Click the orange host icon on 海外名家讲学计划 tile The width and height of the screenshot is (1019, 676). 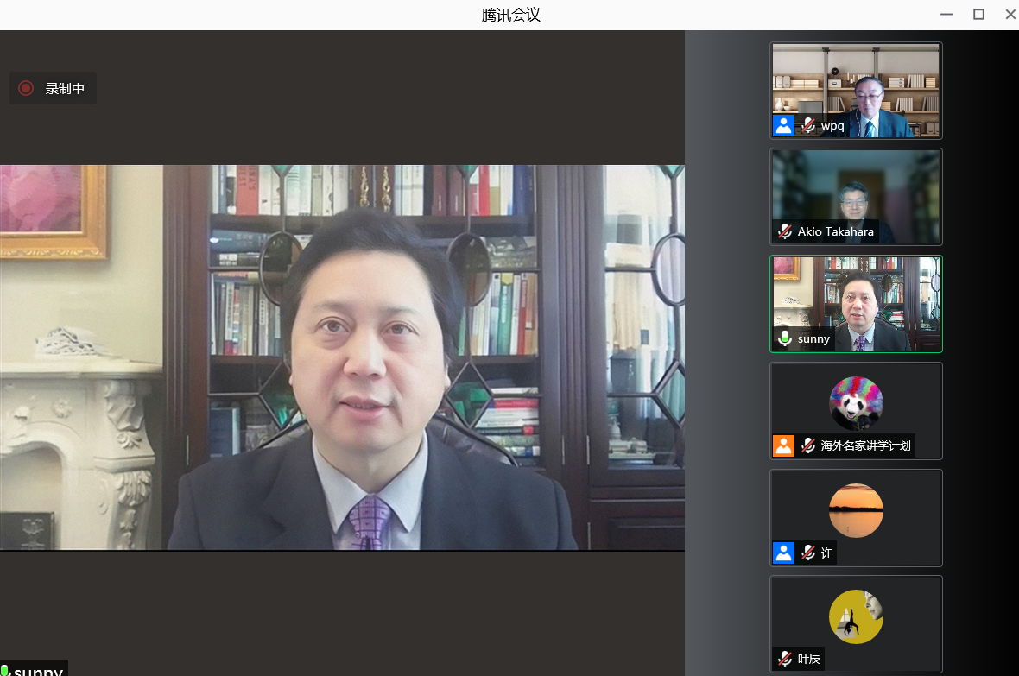point(783,445)
